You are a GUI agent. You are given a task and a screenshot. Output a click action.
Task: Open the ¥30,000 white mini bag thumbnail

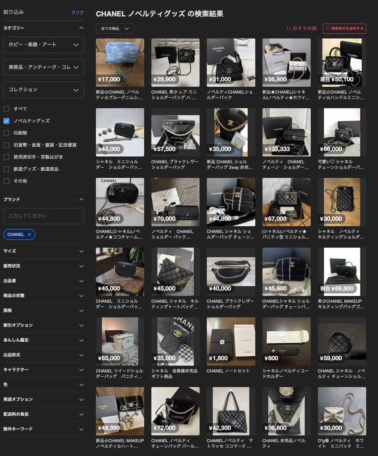tap(342, 411)
